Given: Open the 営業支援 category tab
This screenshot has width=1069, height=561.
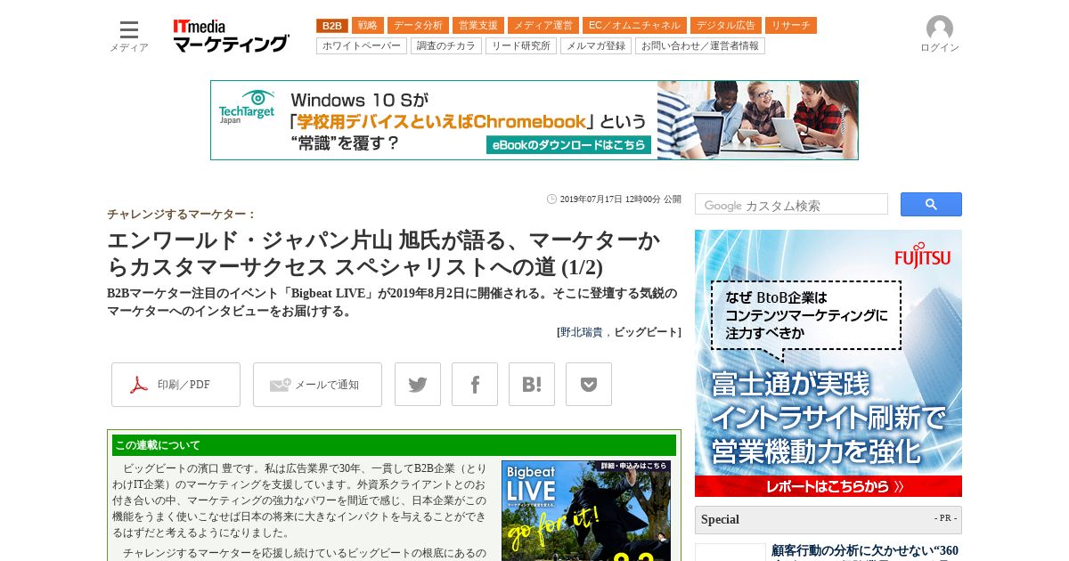Looking at the screenshot, I should [x=478, y=26].
